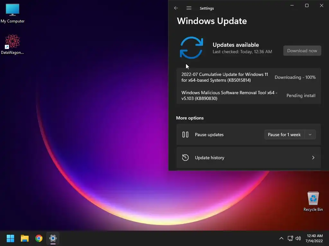Open Update history chevron

pos(313,158)
